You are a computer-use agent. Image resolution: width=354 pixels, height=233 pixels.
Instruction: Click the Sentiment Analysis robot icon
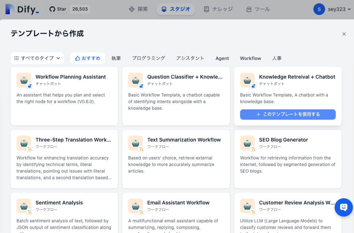24,206
